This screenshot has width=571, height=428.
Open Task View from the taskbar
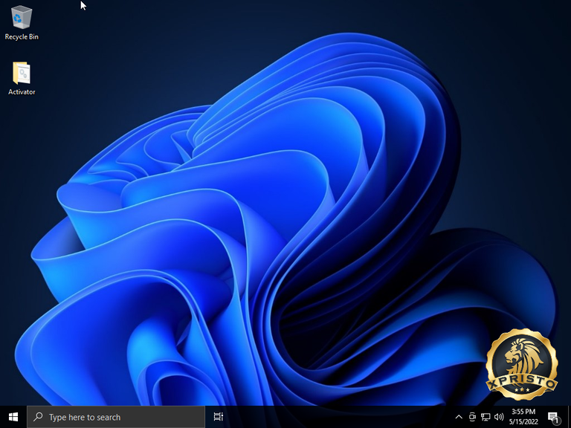[x=218, y=417]
